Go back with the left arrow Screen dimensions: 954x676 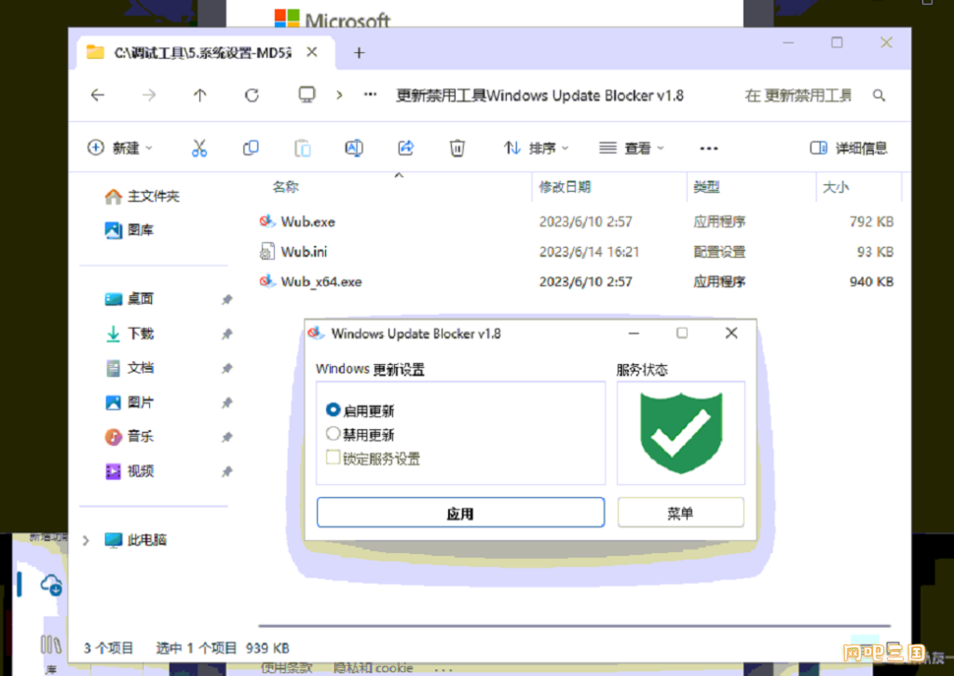click(97, 95)
